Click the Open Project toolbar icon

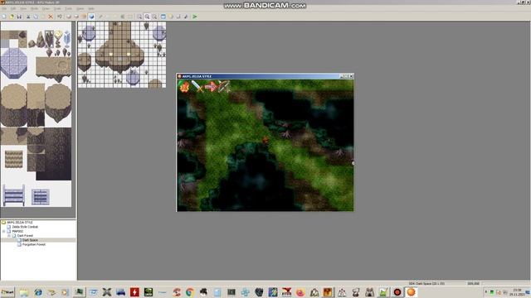click(x=12, y=17)
